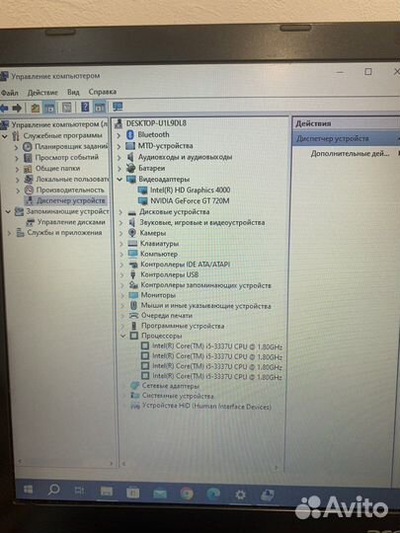Click the Bluetooth device icon

pyautogui.click(x=130, y=135)
